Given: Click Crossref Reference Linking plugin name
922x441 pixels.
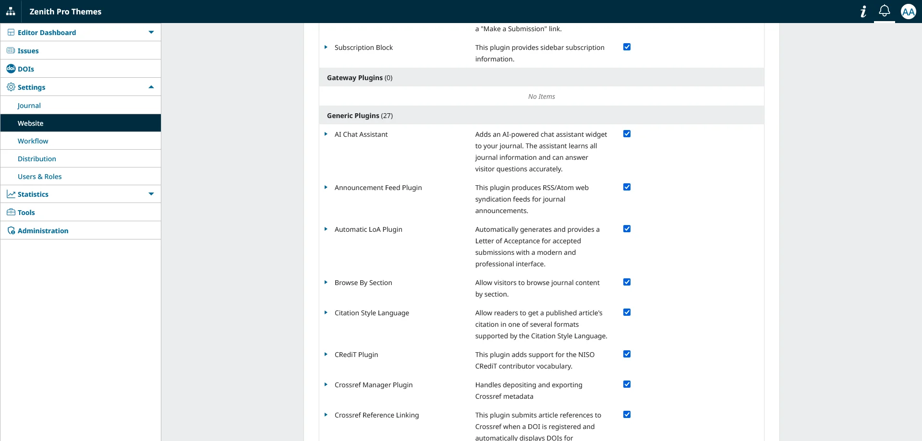Looking at the screenshot, I should 376,415.
